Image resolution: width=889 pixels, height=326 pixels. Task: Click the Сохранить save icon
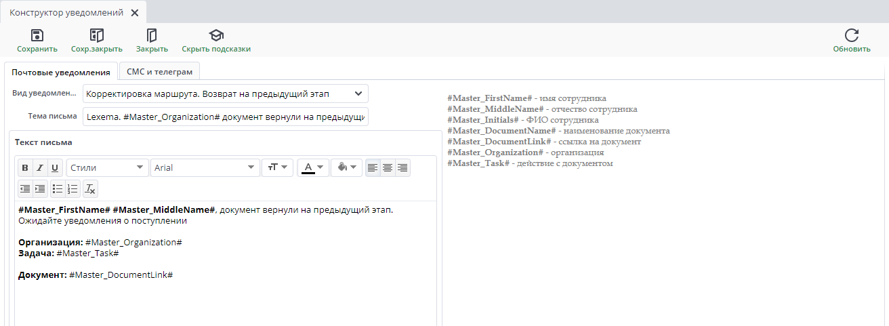37,35
